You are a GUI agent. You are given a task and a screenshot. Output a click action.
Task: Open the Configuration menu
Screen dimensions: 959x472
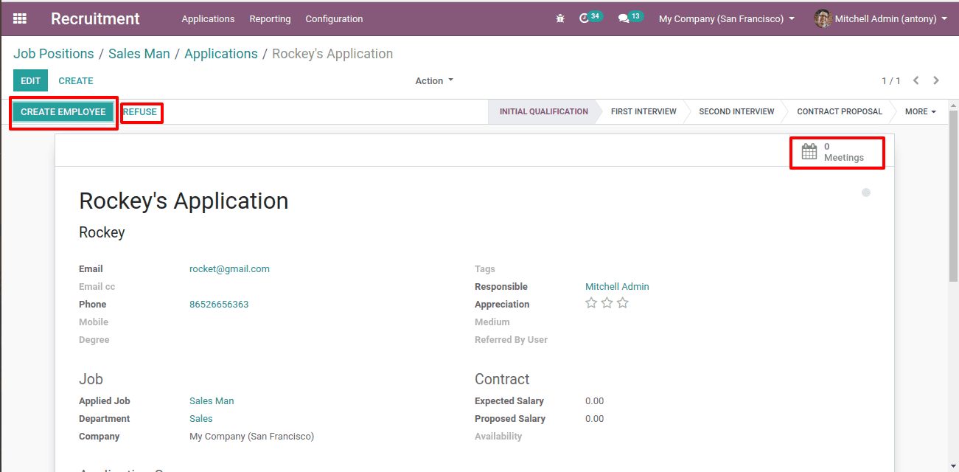pyautogui.click(x=334, y=18)
